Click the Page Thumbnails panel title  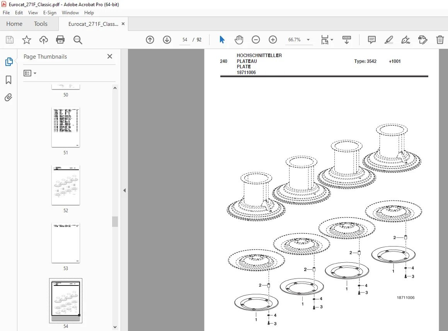point(45,56)
